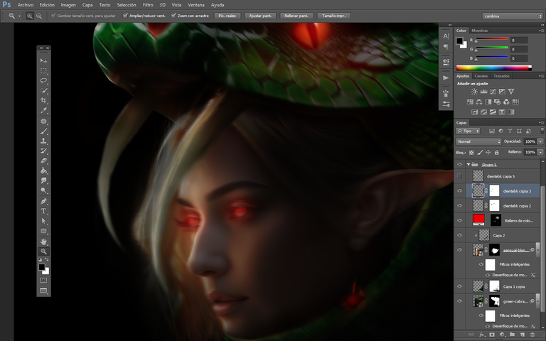Select the Path Selection tool
Viewport: 546px width, 341px height.
[43, 221]
